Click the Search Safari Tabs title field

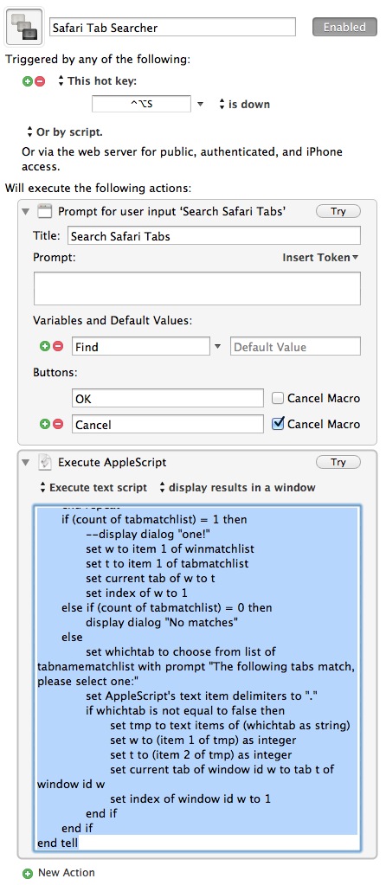[x=214, y=236]
